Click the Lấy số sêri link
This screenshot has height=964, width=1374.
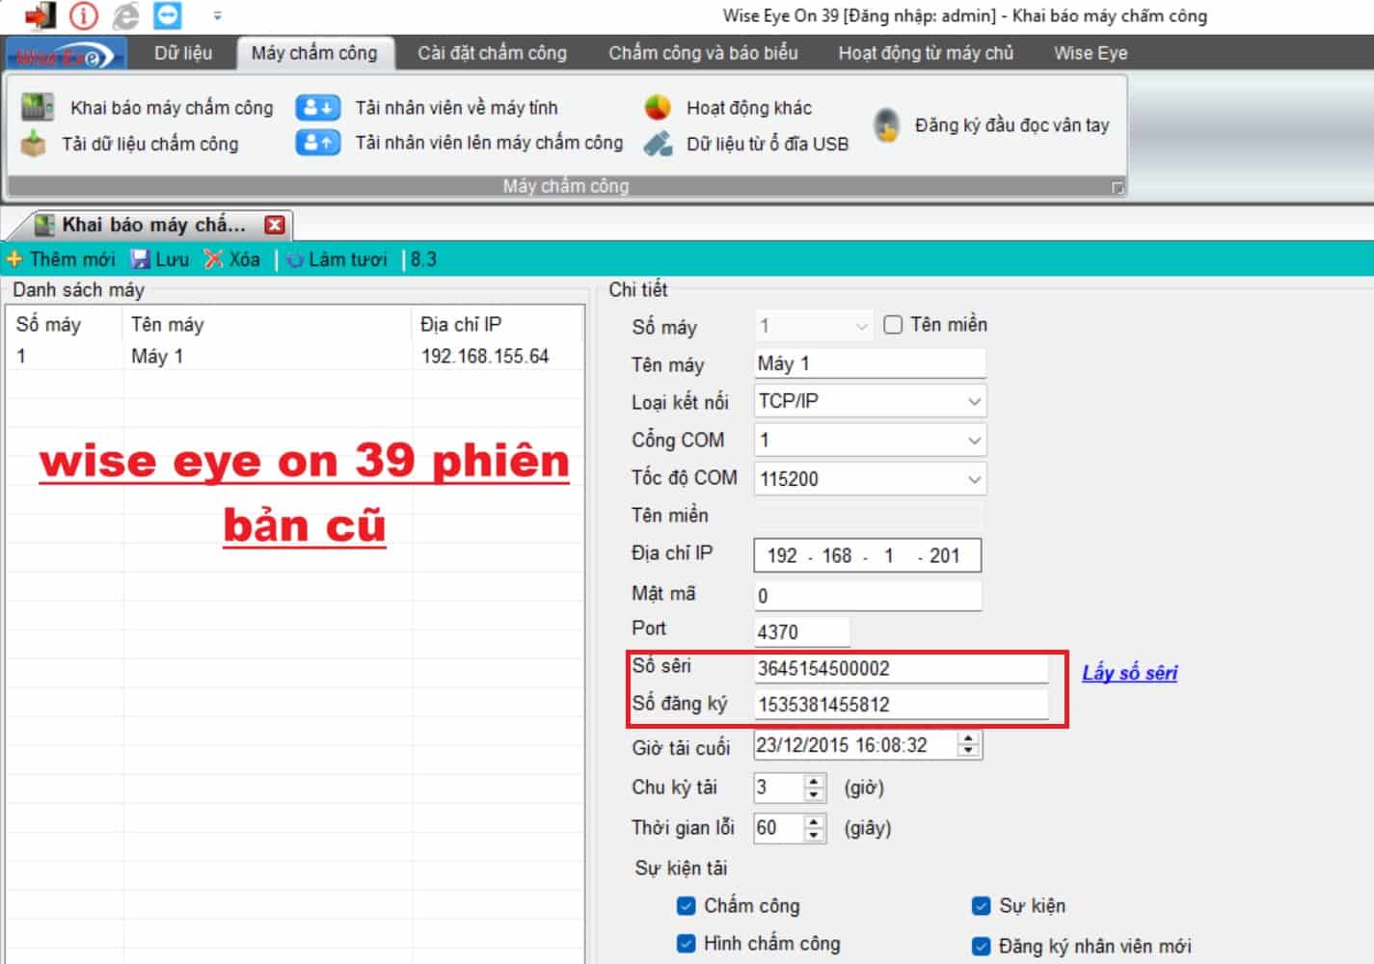pos(1129,673)
